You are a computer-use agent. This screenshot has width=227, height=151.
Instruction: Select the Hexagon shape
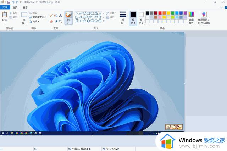(x=88, y=17)
